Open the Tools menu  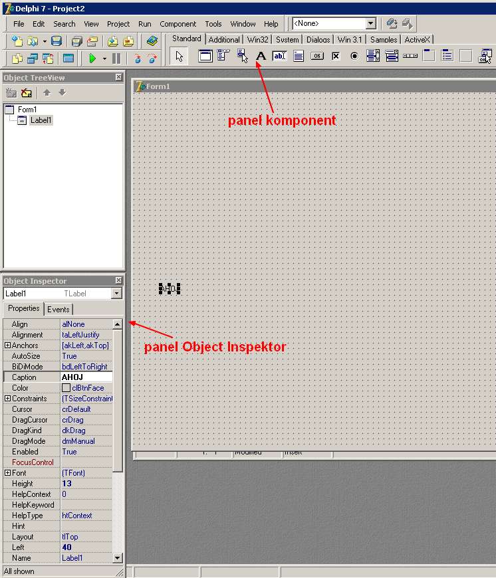click(213, 24)
